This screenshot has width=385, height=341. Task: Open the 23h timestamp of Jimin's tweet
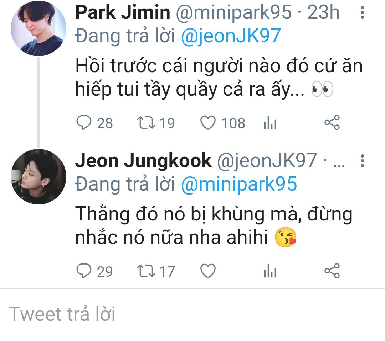[x=323, y=13]
